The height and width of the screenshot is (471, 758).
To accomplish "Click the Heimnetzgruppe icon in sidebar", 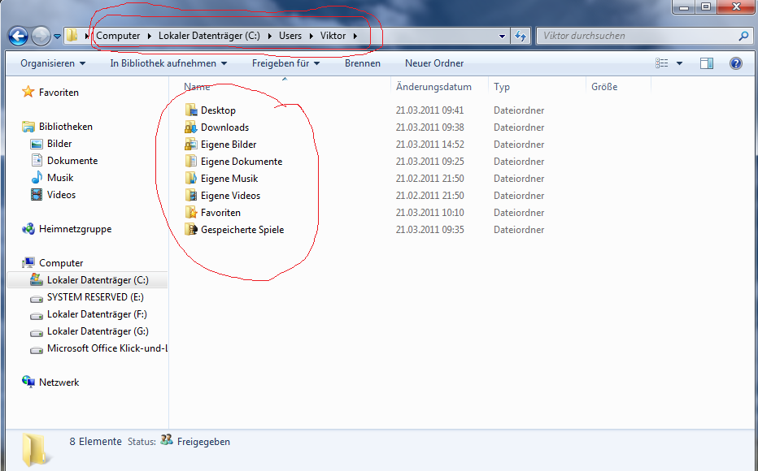I will [x=28, y=229].
